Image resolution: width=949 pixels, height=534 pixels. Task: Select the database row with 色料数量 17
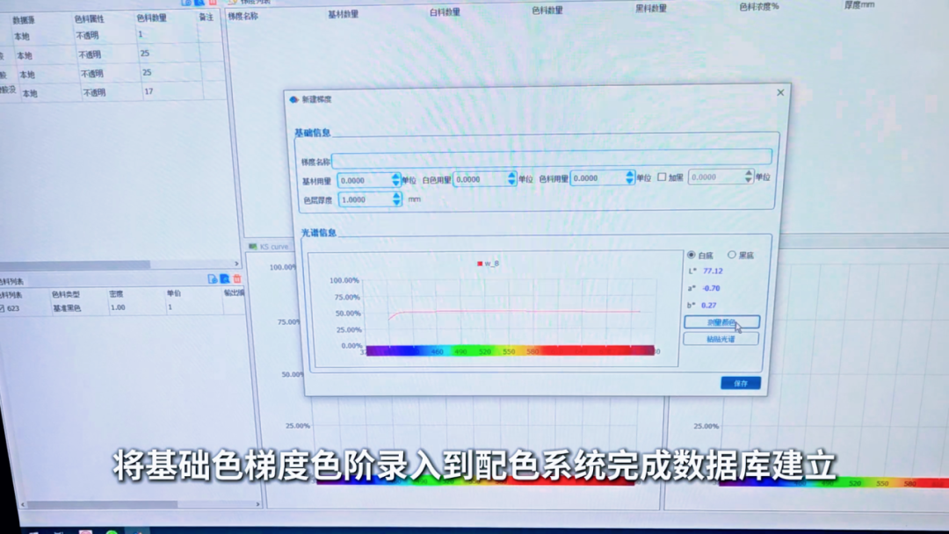coord(112,92)
